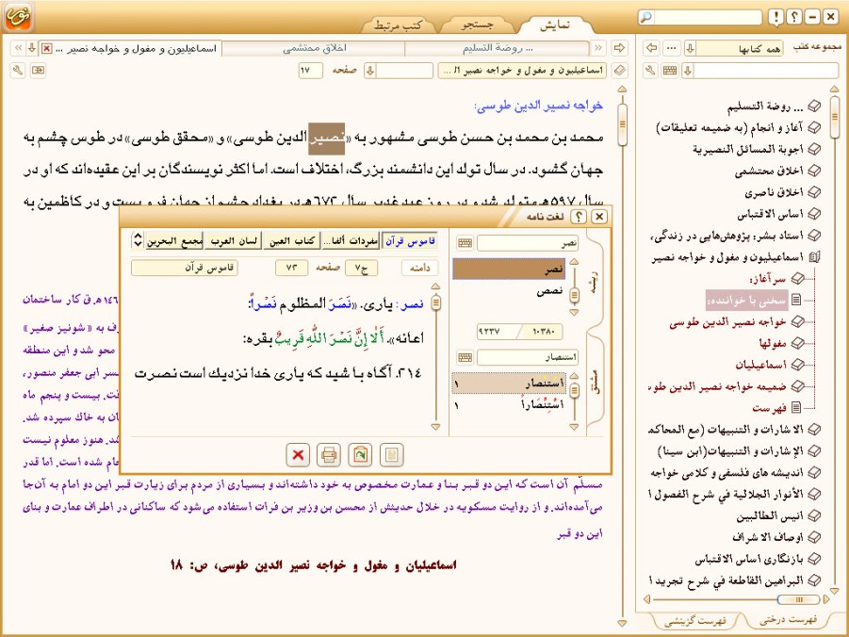This screenshot has height=637, width=849.
Task: Click the Noor application logo
Action: click(18, 16)
